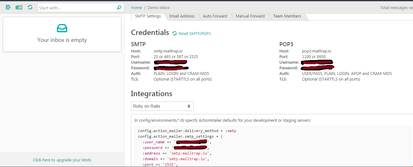This screenshot has height=167, width=413.
Task: Click the SMTP ports '25 or 465 or 587 or 2525'
Action: [x=176, y=57]
